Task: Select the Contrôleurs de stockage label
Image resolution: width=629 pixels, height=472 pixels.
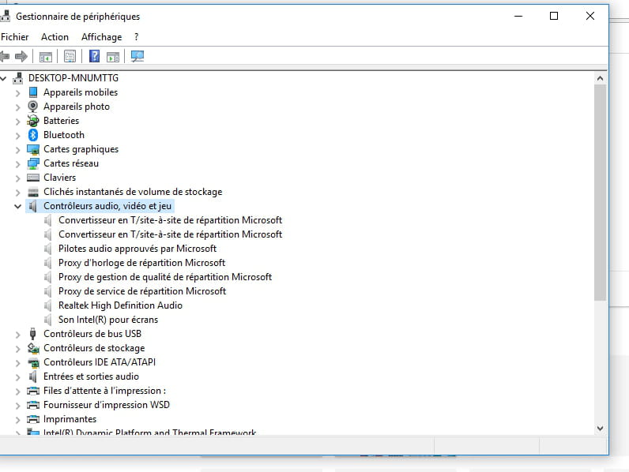Action: click(x=94, y=348)
